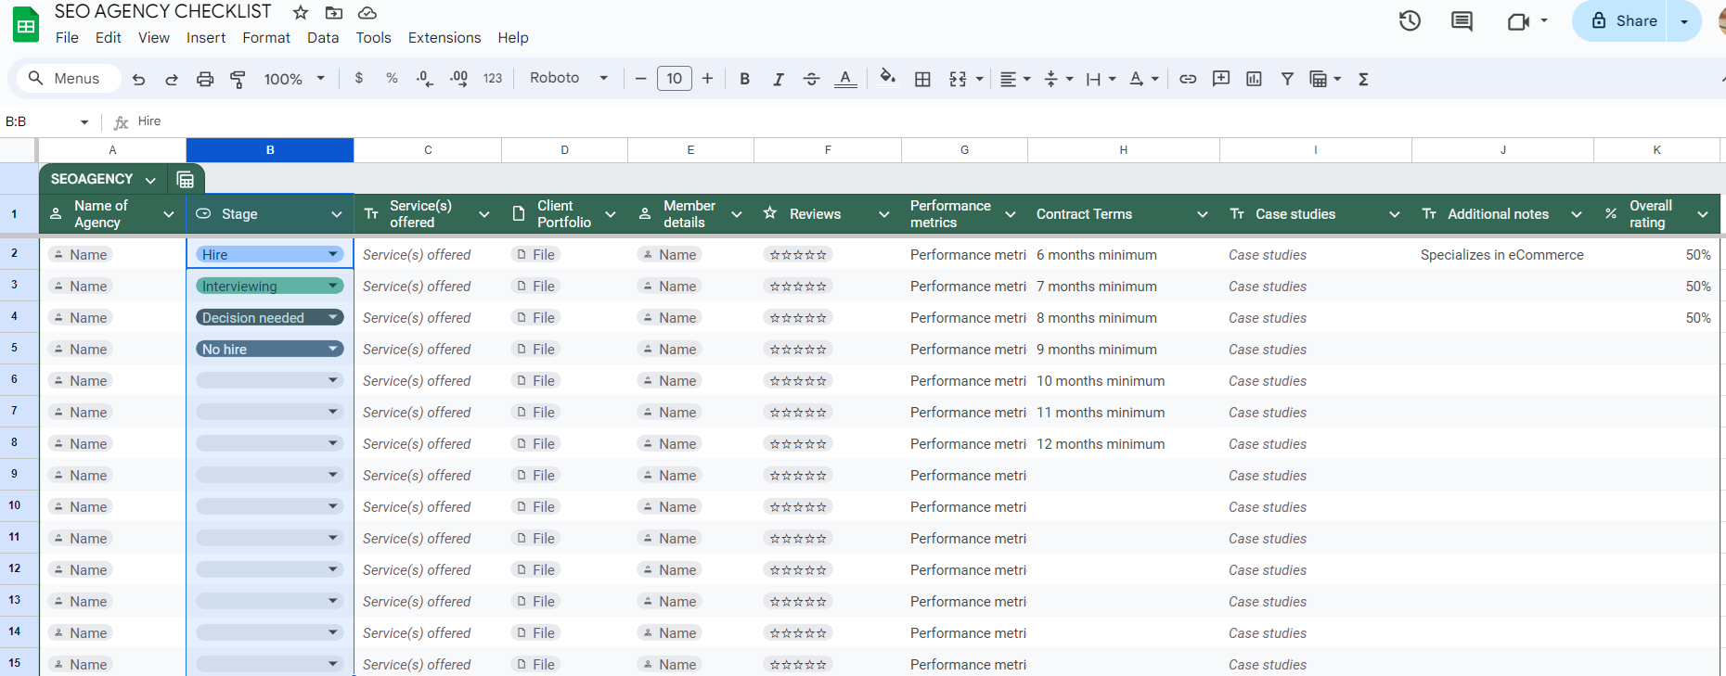
Task: Open the Name box dropdown arrow
Action: [x=84, y=121]
